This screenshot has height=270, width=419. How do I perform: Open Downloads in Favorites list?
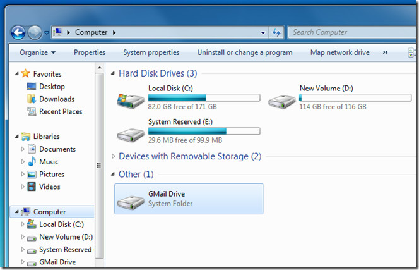pos(56,99)
